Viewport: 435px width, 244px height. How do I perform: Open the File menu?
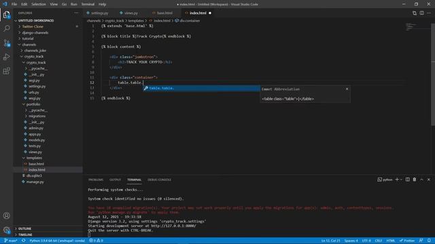(14, 4)
